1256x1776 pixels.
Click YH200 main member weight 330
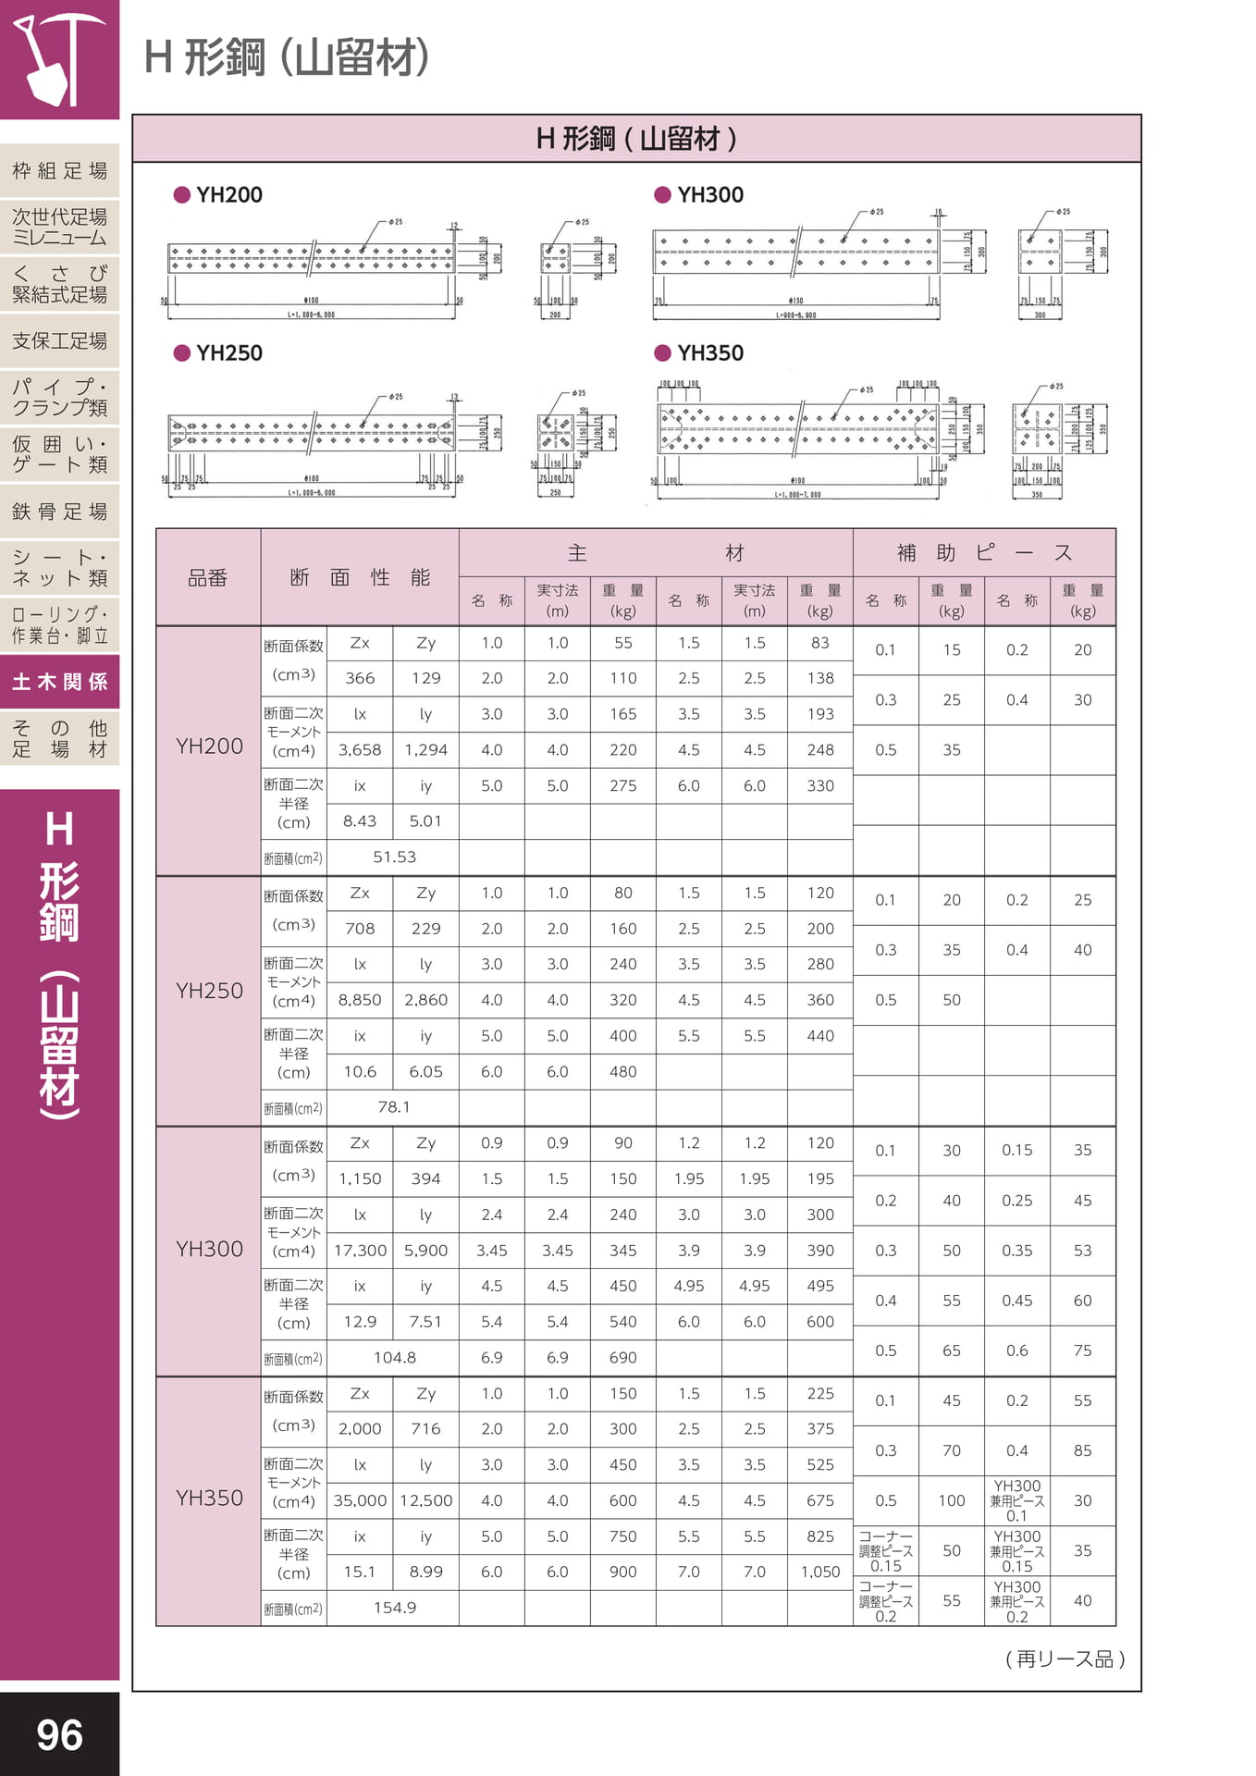[820, 785]
